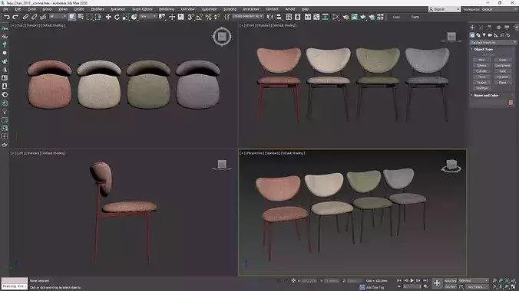This screenshot has width=519, height=291.
Task: Click the Play Animation button
Action: 412,280
